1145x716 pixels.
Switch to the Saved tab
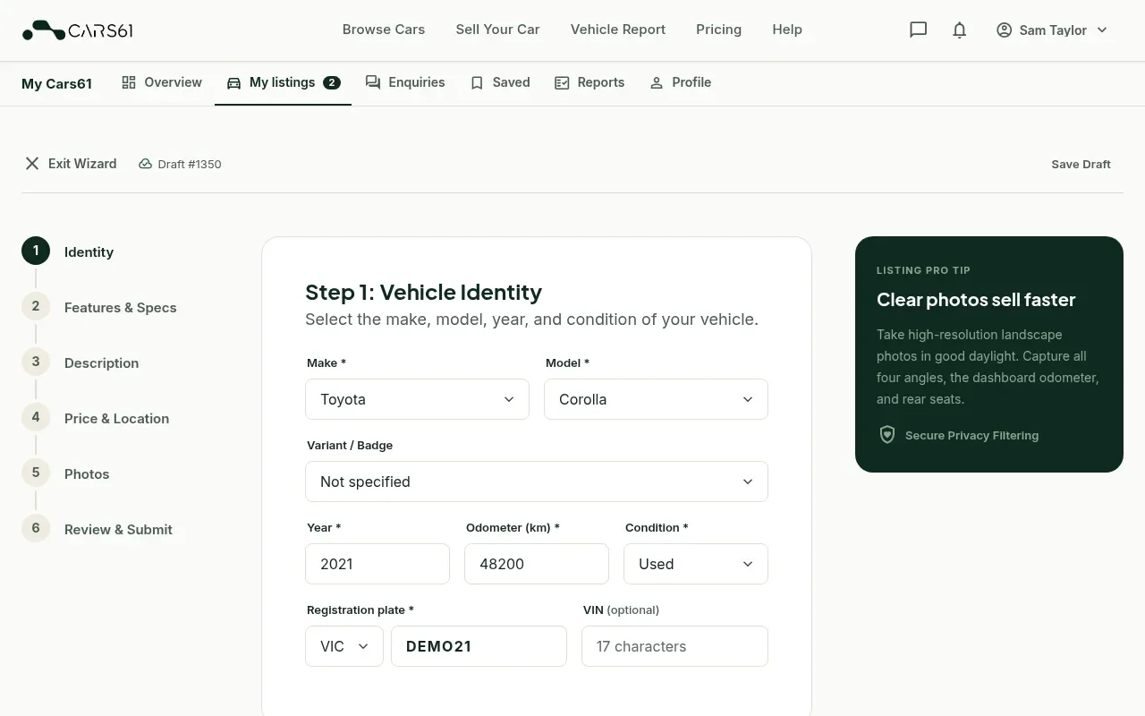pyautogui.click(x=500, y=82)
